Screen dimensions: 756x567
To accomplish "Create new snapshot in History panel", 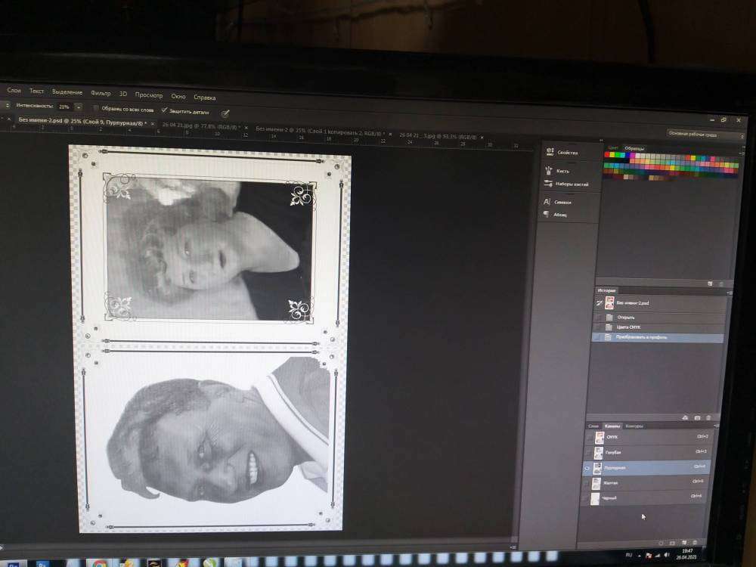I will [697, 417].
